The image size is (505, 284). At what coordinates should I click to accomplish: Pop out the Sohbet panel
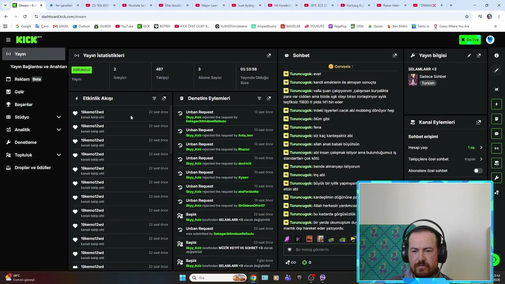pos(395,56)
